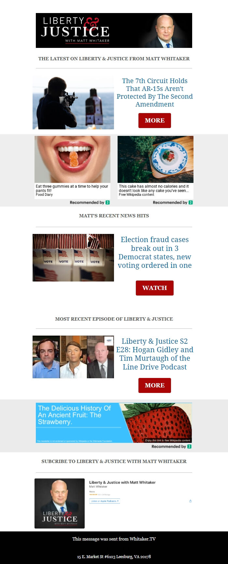Open the voting booths news thumbnail
Image resolution: width=228 pixels, height=564 pixels.
[x=73, y=258]
